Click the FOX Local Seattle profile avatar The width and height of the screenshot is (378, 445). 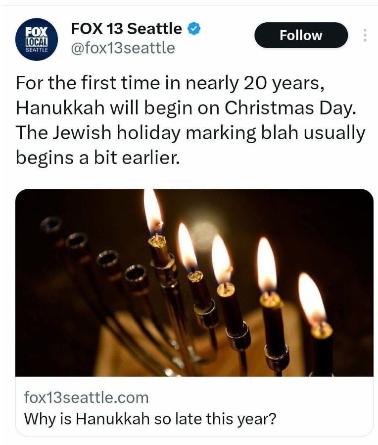point(37,39)
